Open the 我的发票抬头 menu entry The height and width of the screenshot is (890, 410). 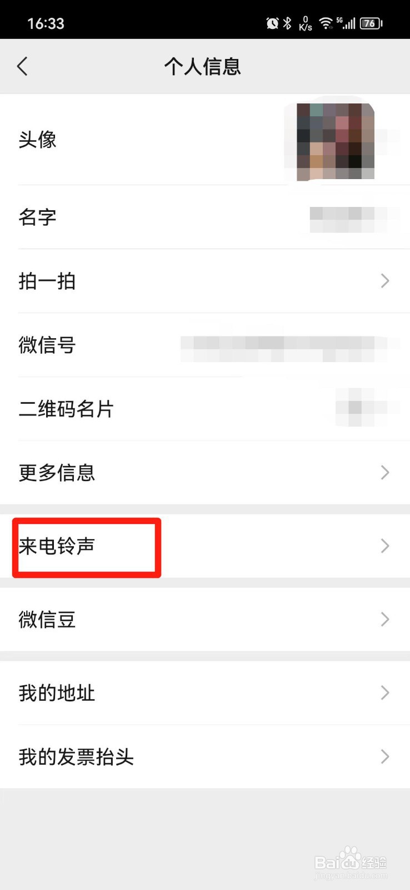(205, 756)
